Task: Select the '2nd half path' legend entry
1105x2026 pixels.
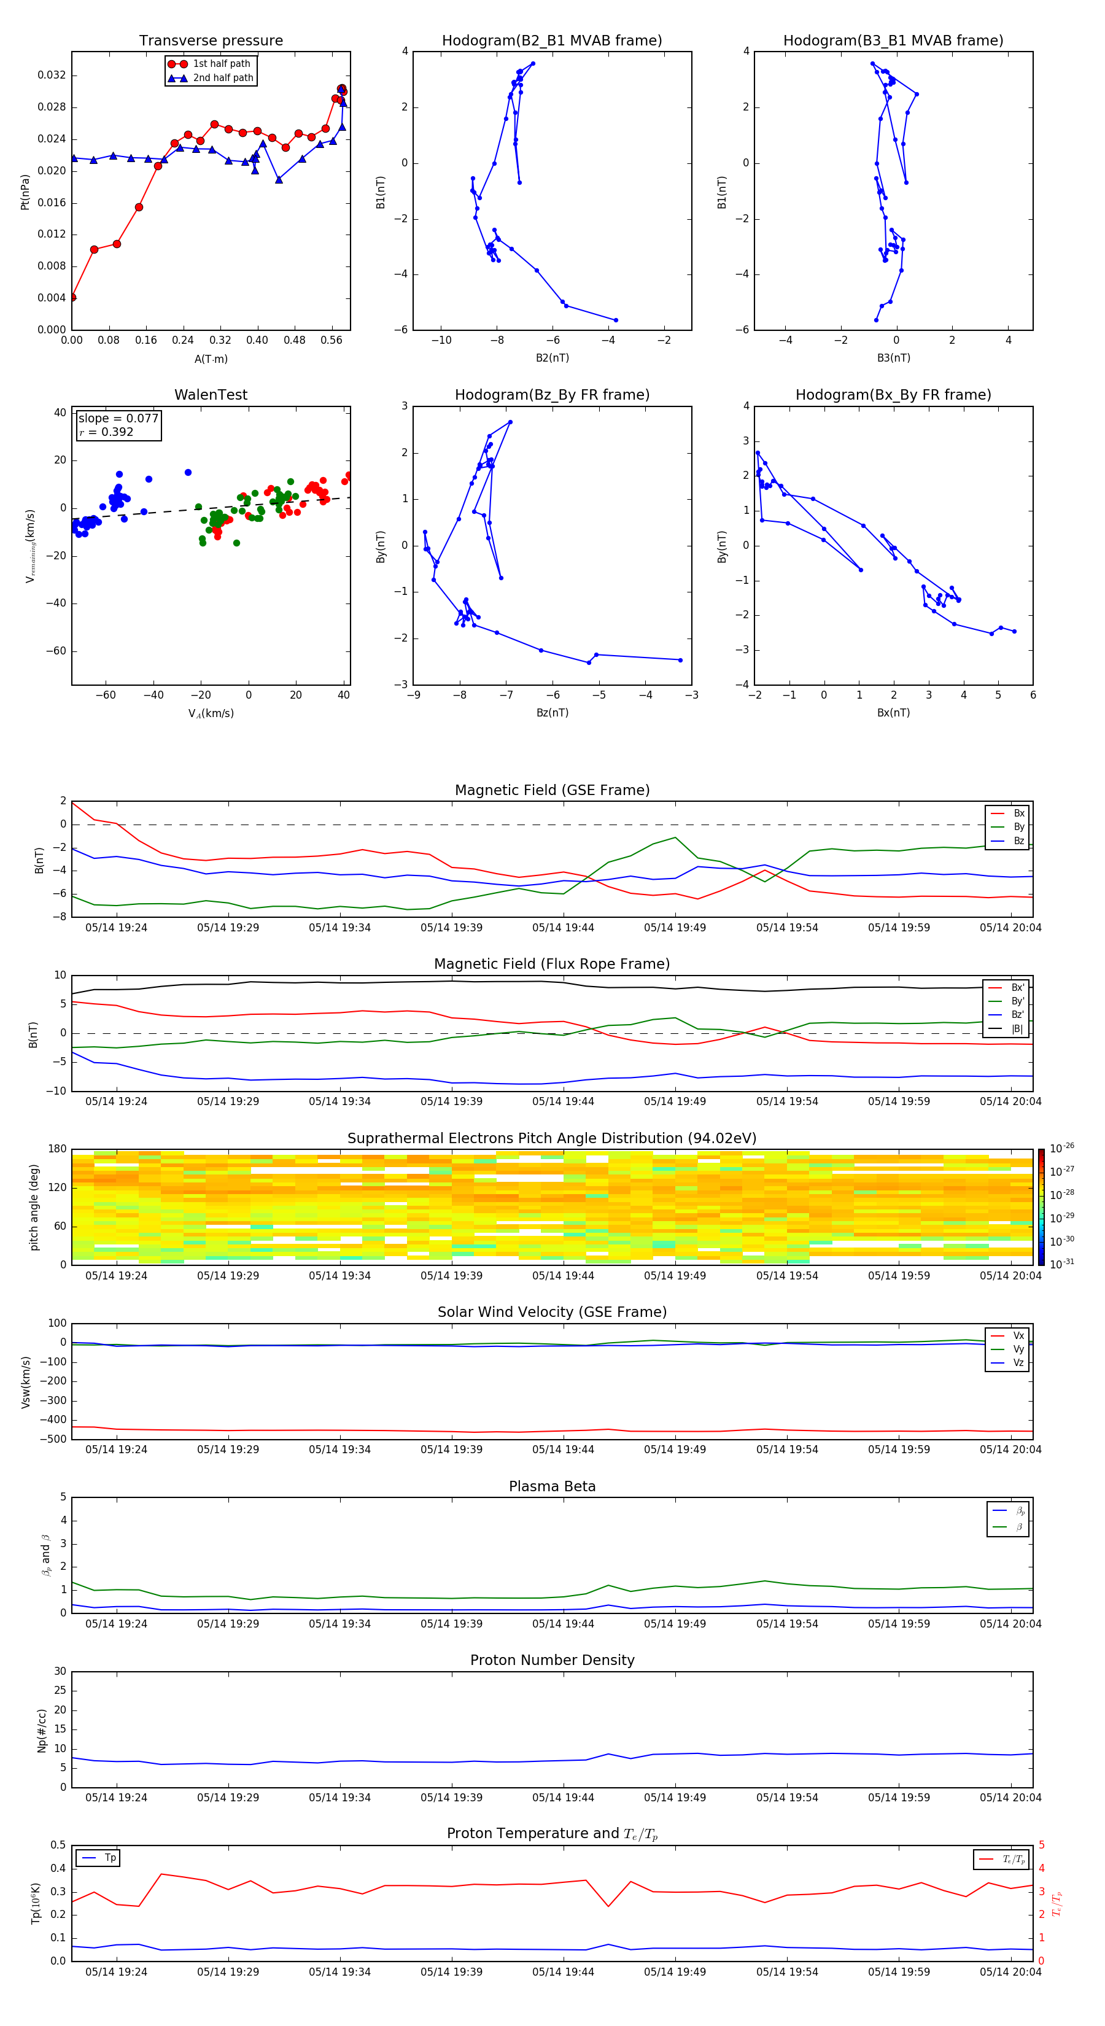Action: click(210, 78)
